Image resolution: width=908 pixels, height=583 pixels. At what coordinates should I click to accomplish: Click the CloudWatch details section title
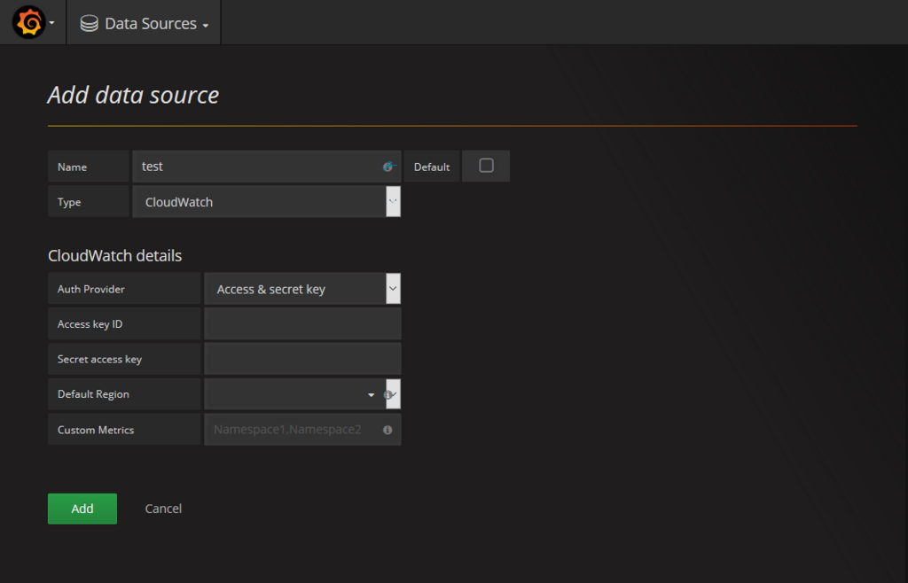click(x=114, y=256)
